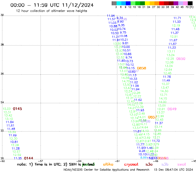Click the wave height value 11.61
Screen dimensions: 196x172
click(x=10, y=125)
